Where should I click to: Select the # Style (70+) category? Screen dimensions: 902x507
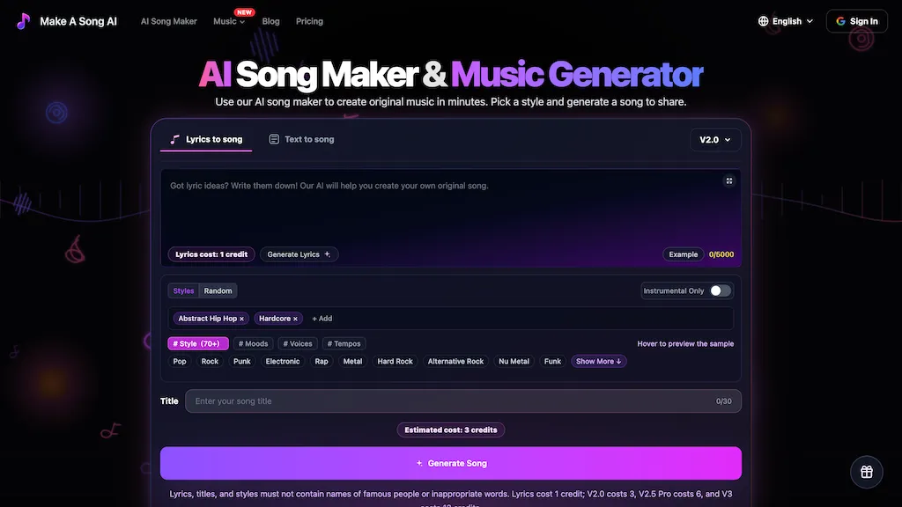[x=198, y=344]
